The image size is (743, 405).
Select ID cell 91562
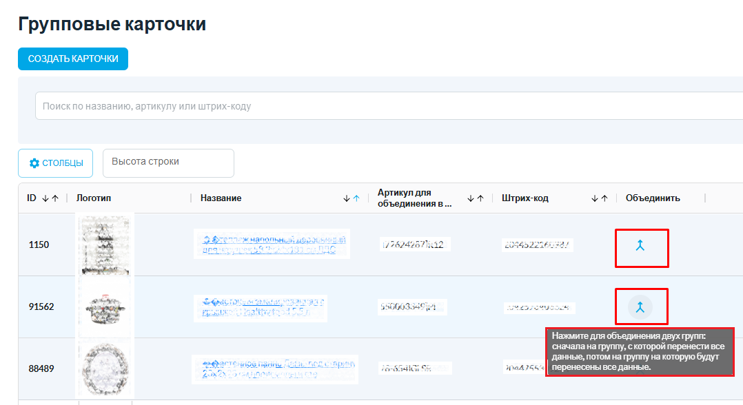click(x=41, y=307)
